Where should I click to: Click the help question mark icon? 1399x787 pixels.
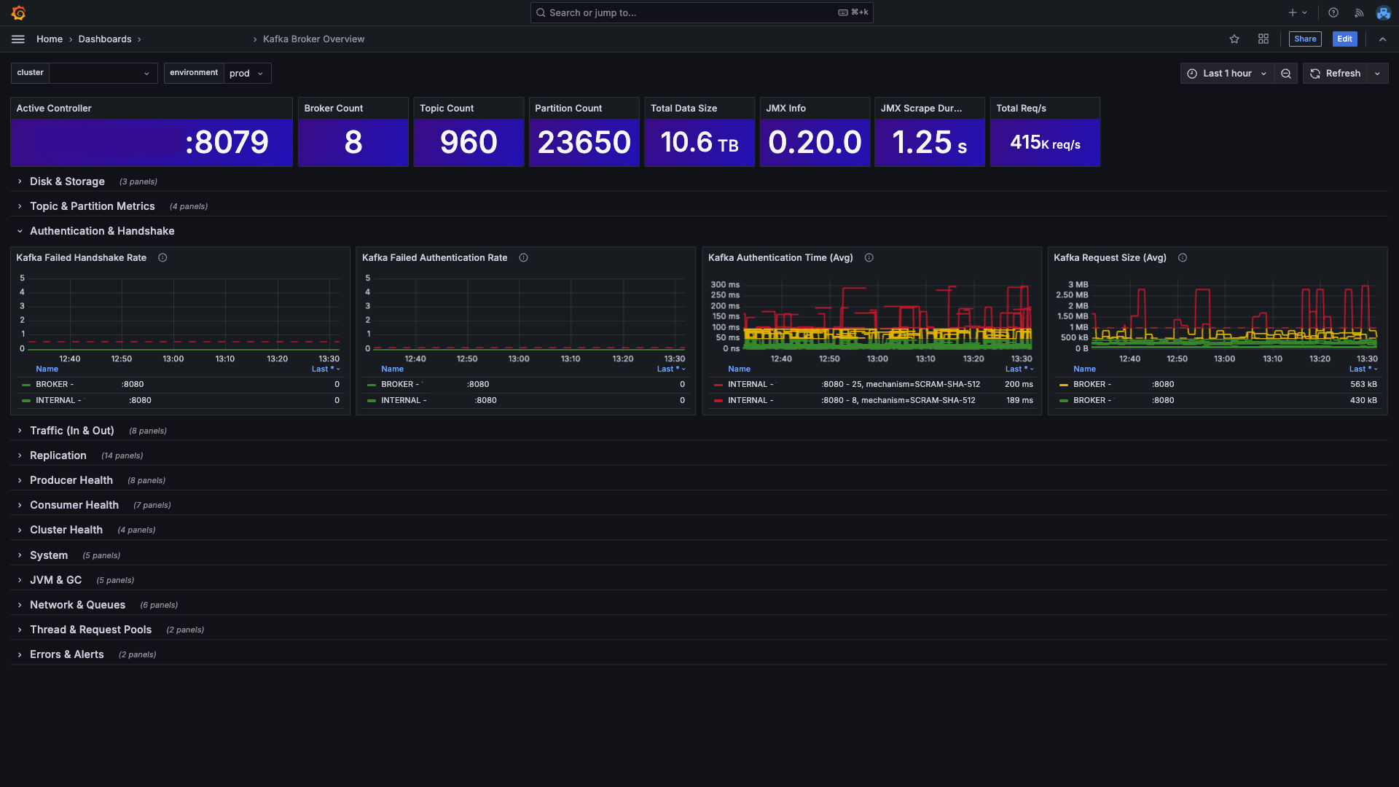(x=1333, y=13)
